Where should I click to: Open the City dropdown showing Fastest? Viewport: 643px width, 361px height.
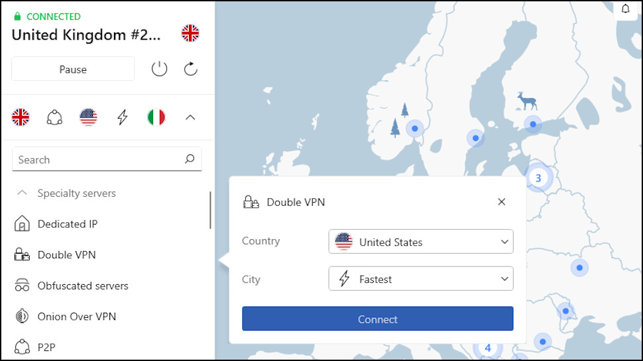tap(421, 279)
